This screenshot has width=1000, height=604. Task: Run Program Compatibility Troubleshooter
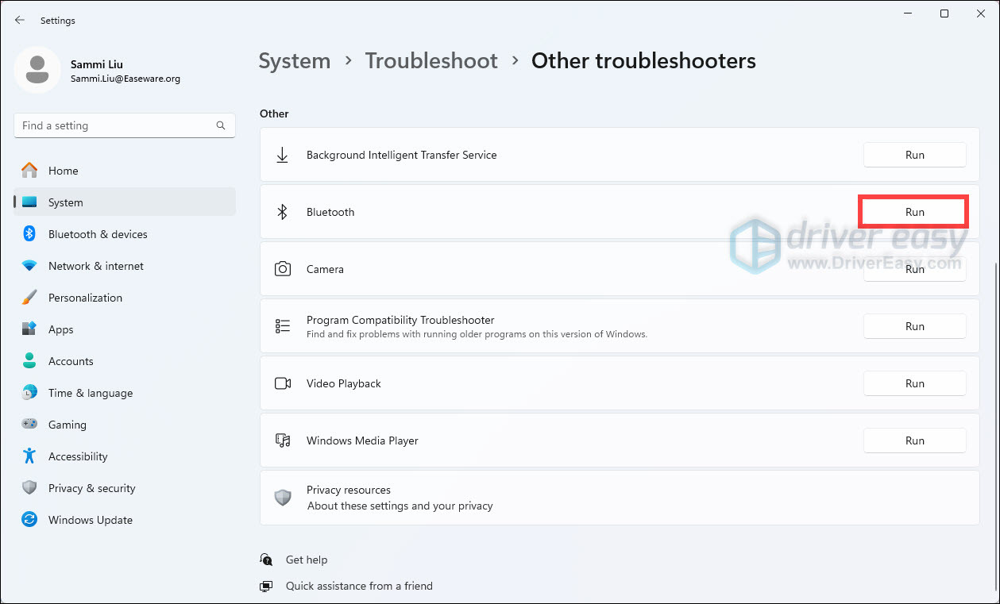(914, 326)
